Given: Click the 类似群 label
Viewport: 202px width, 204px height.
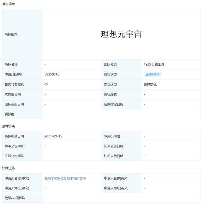Looking at the screenshot, I should pyautogui.click(x=9, y=114).
